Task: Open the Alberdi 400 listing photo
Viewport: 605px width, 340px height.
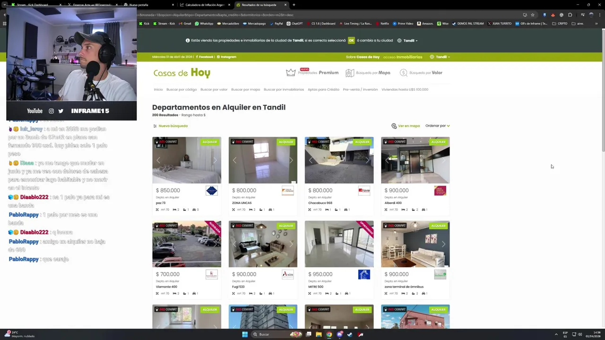Action: click(415, 160)
